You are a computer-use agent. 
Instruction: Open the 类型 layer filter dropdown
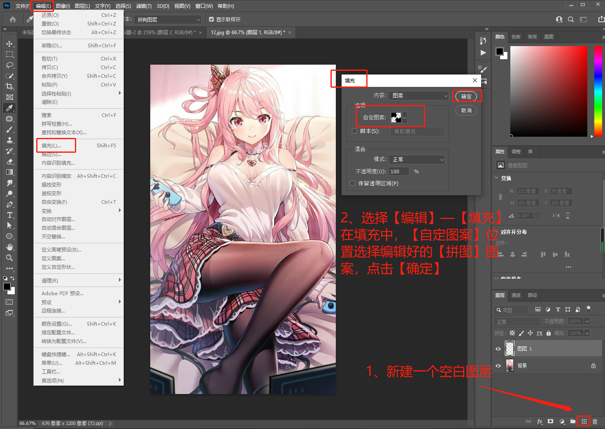pyautogui.click(x=511, y=310)
